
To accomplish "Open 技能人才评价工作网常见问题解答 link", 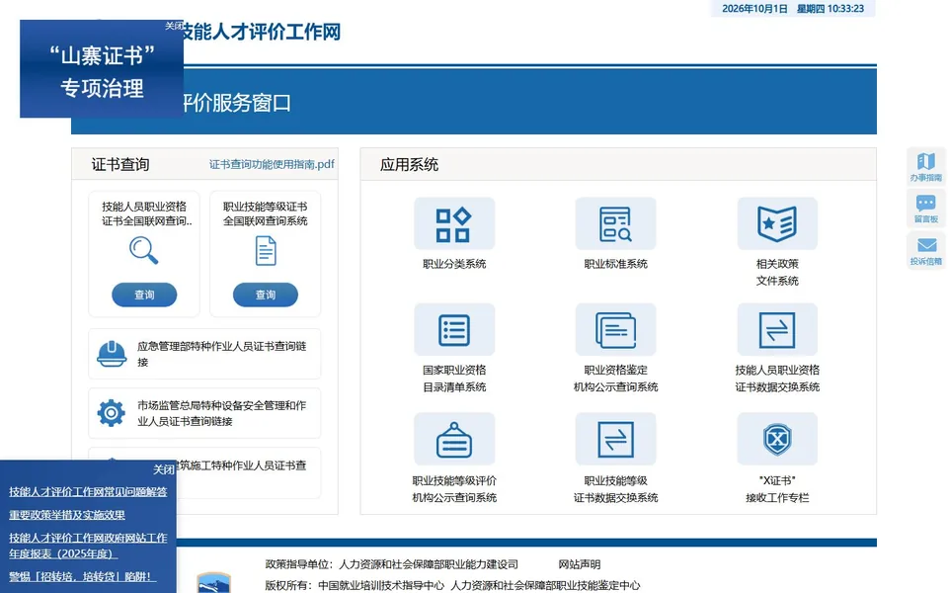I will [x=88, y=492].
